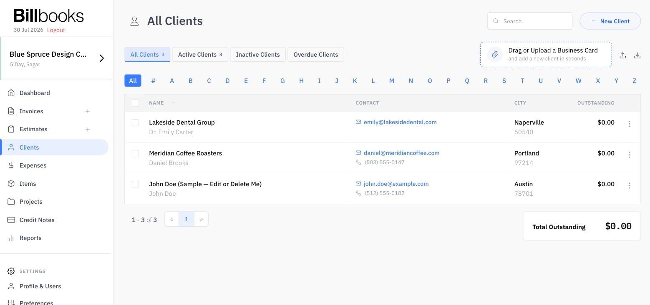The width and height of the screenshot is (650, 305).
Task: Open the Meridian Coffee Roasters client name
Action: 186,153
